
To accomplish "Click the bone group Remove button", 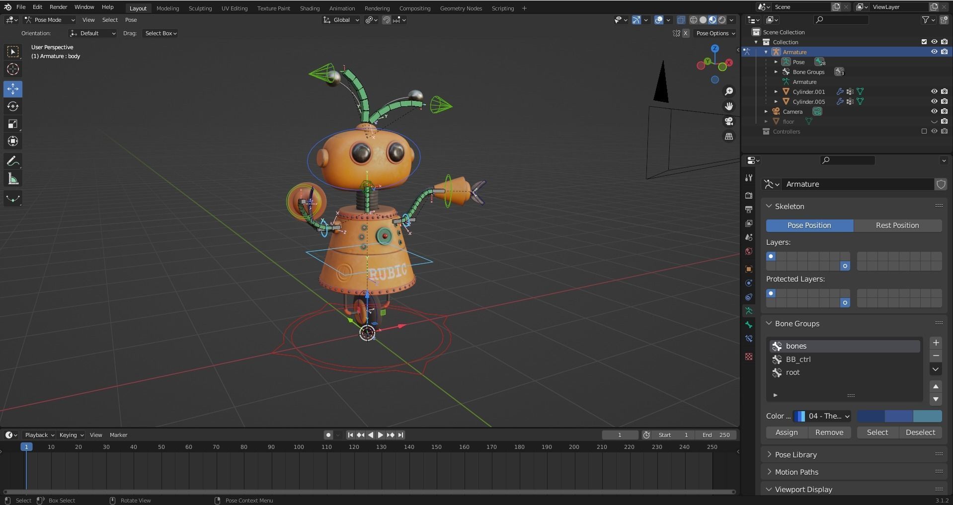I will pos(829,433).
